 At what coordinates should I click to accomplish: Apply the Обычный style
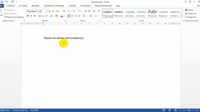(x=108, y=13)
